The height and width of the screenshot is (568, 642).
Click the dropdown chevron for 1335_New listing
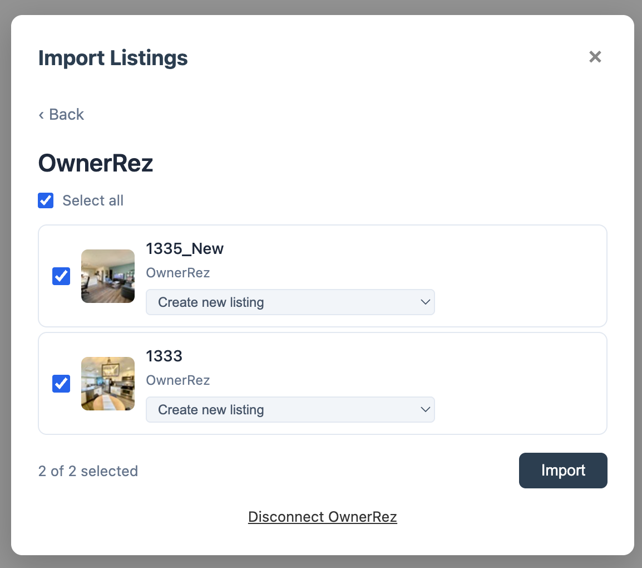(426, 302)
